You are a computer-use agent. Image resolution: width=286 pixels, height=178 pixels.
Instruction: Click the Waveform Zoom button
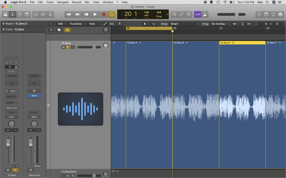(235, 24)
